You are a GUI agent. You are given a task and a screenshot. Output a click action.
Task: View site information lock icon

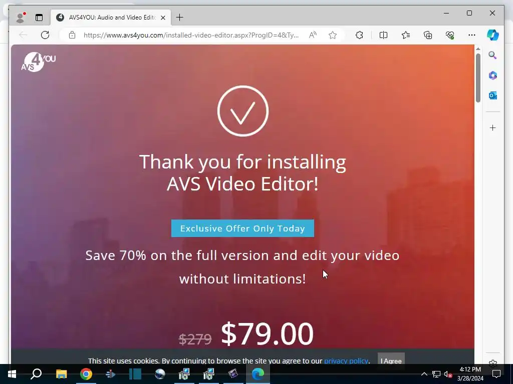72,35
